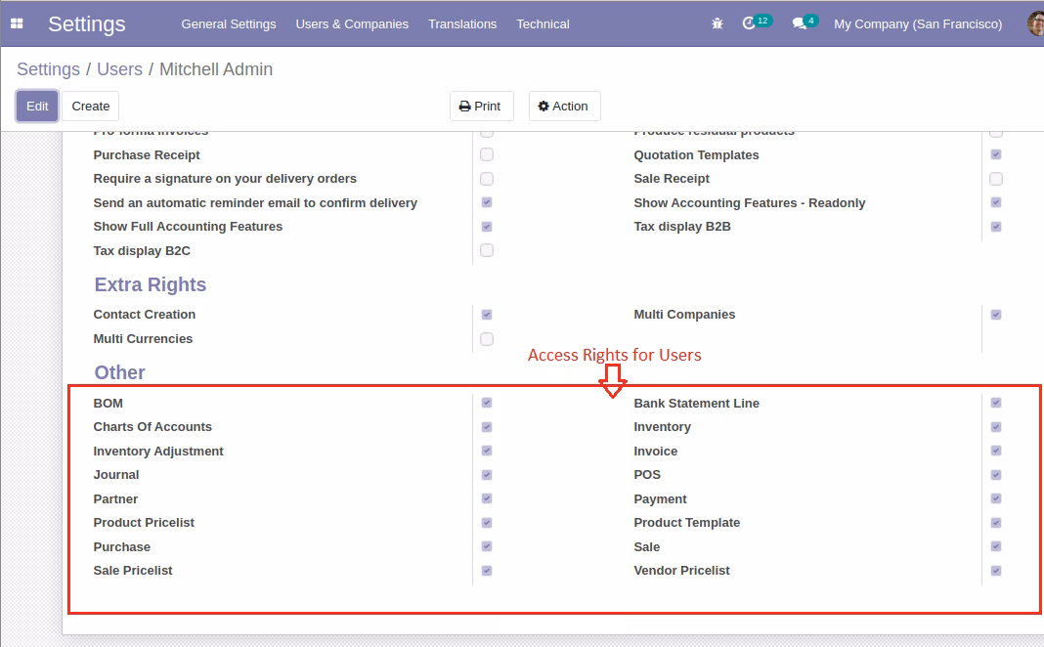Click the Create button
The height and width of the screenshot is (647, 1044).
(x=91, y=106)
